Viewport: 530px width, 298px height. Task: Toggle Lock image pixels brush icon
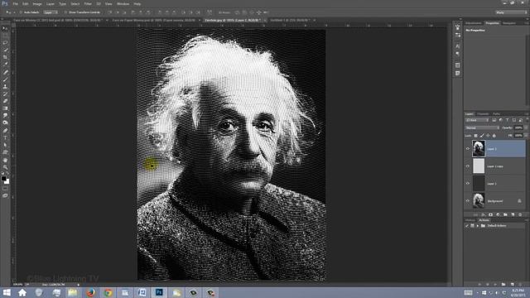pos(482,136)
